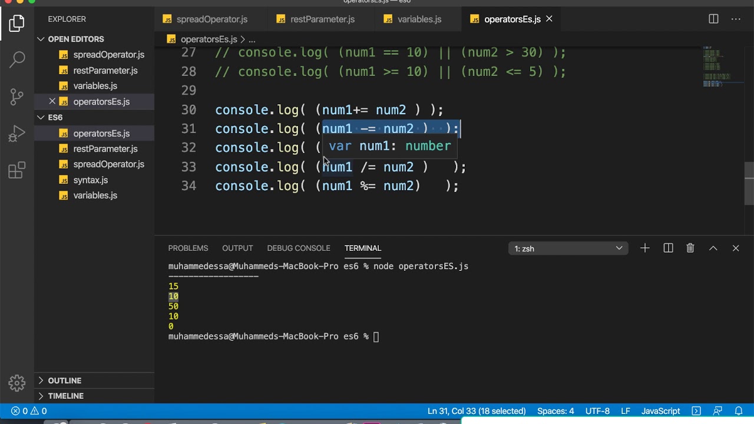This screenshot has height=424, width=754.
Task: Collapse the ES6 folder section
Action: click(x=94, y=117)
